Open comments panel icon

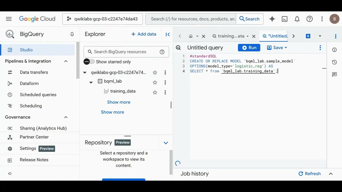334,74
